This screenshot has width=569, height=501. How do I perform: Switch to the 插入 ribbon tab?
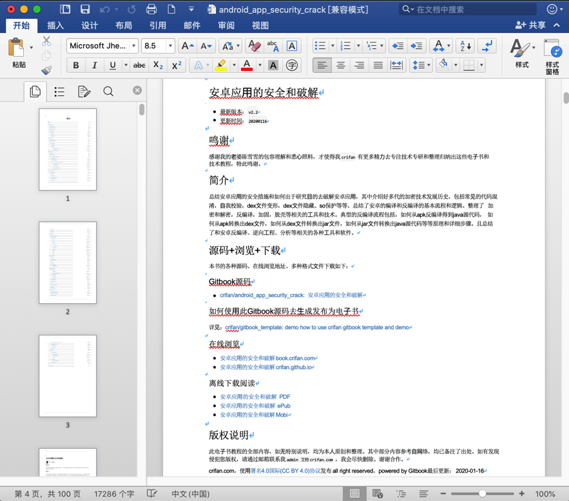point(55,25)
